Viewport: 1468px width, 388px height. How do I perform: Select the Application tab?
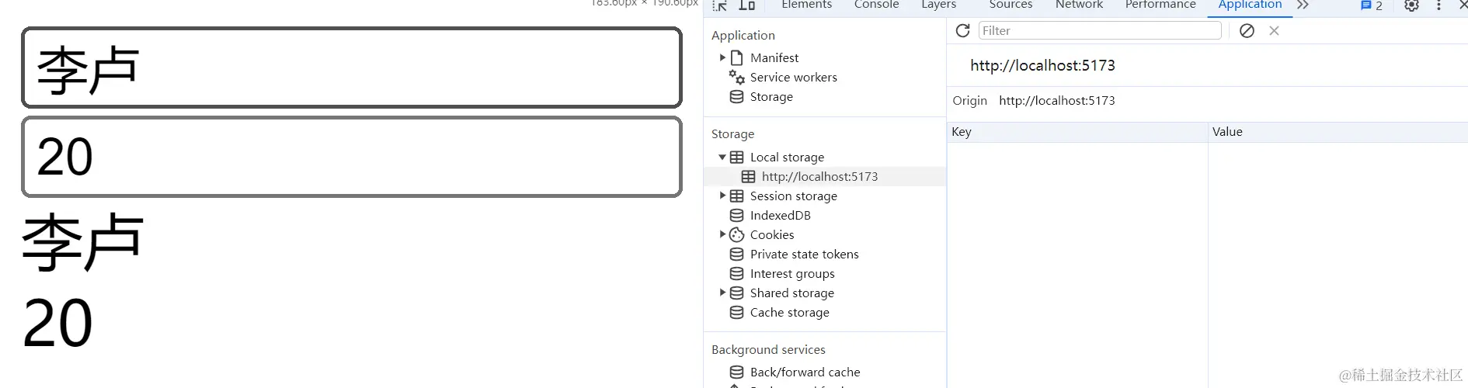point(1250,5)
